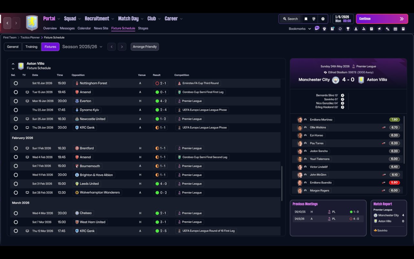Click the Emirates FA Cup competition icon
This screenshot has width=414, height=259.
tap(180, 83)
